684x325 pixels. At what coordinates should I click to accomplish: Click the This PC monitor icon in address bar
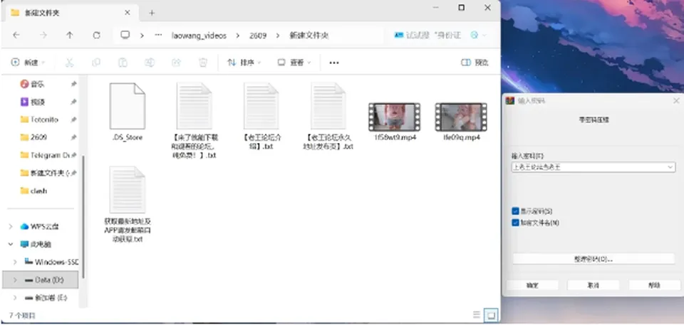pos(125,35)
